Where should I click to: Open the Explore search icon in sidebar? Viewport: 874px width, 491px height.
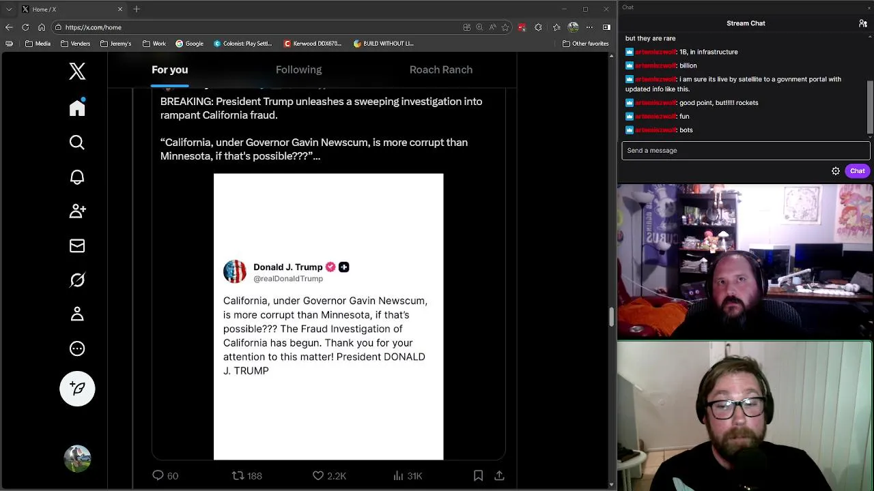(x=77, y=143)
